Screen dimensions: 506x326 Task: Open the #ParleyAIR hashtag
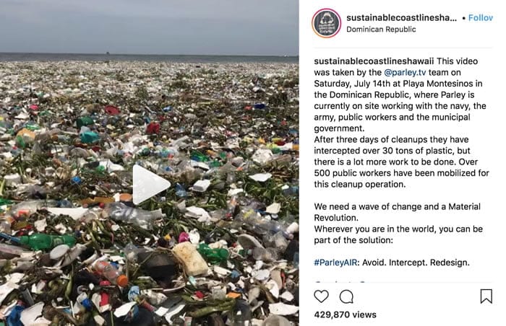point(335,263)
